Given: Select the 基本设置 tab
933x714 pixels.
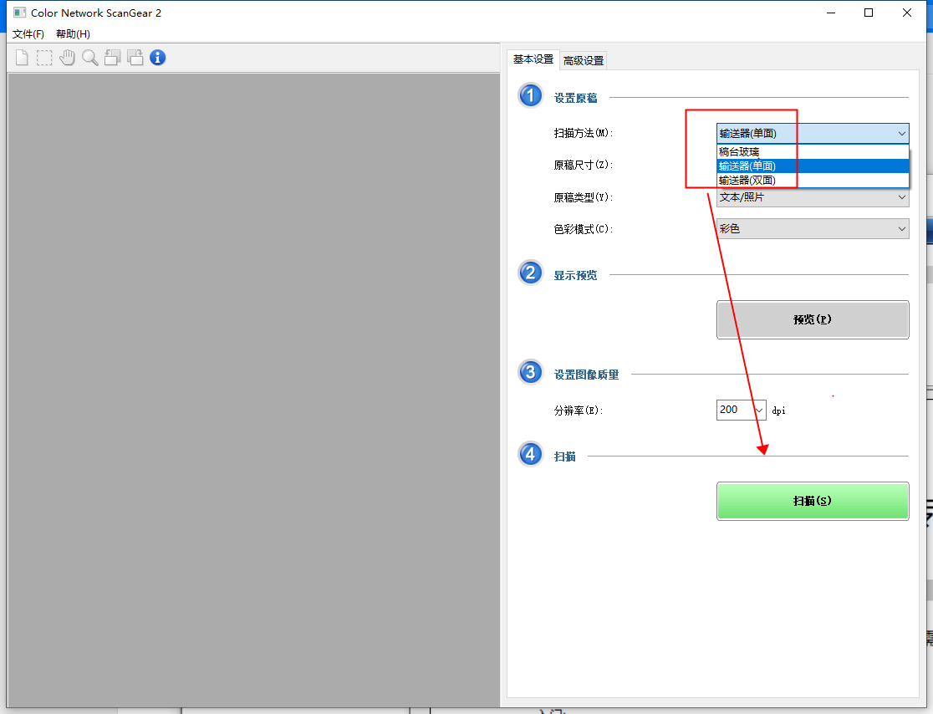Looking at the screenshot, I should (x=533, y=59).
